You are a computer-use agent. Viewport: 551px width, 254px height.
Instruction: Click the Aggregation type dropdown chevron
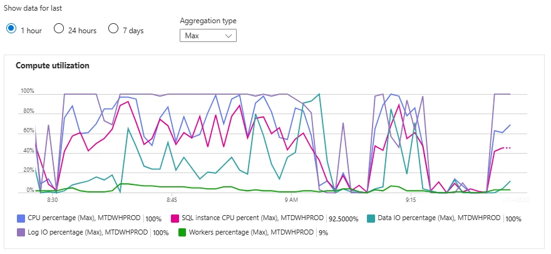tap(229, 36)
